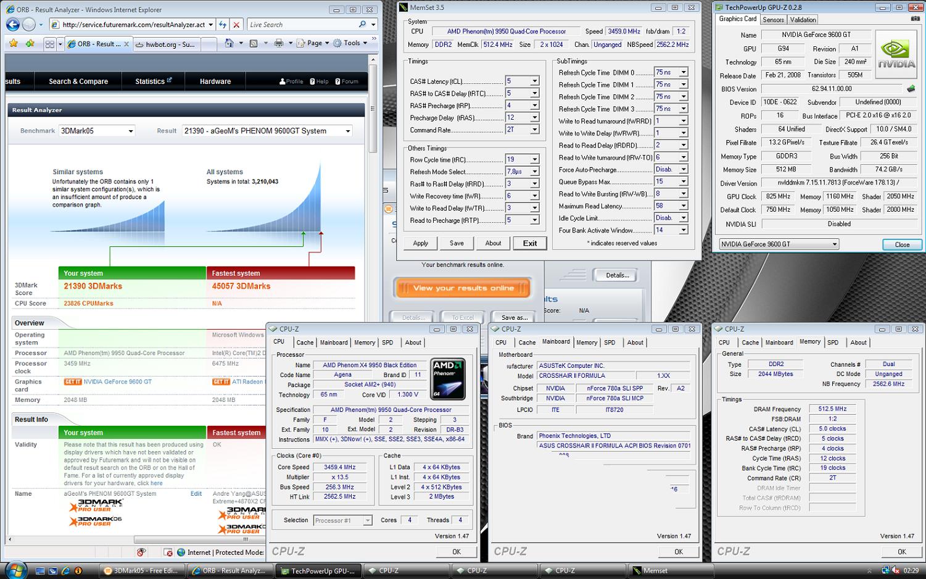Click the AMD Phenom logo in CPU-Z
The height and width of the screenshot is (579, 926).
click(x=448, y=380)
